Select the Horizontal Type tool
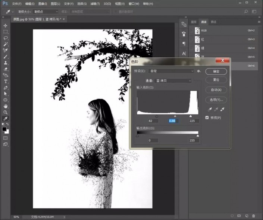This screenshot has width=263, height=220. (x=6, y=81)
